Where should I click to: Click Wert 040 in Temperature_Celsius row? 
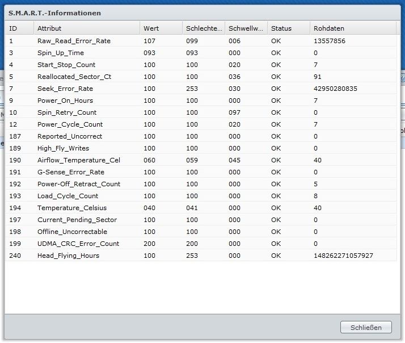150,207
